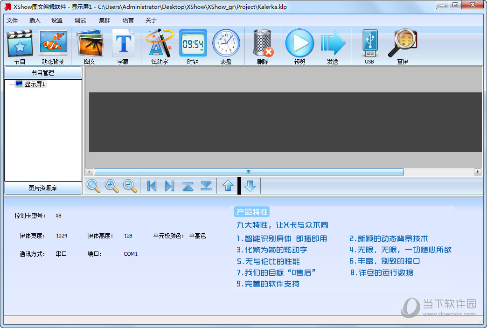Click the 单基色 color value
This screenshot has height=328, width=487.
click(x=197, y=236)
